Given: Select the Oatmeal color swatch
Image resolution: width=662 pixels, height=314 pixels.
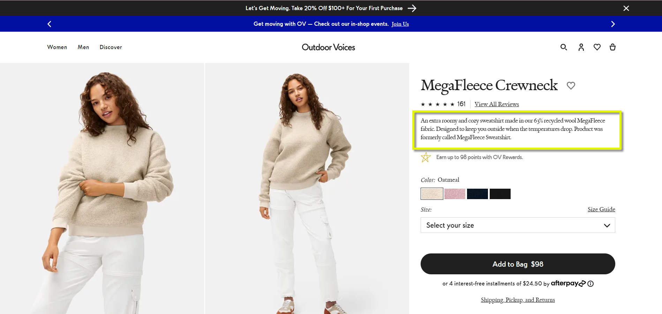Looking at the screenshot, I should 432,194.
